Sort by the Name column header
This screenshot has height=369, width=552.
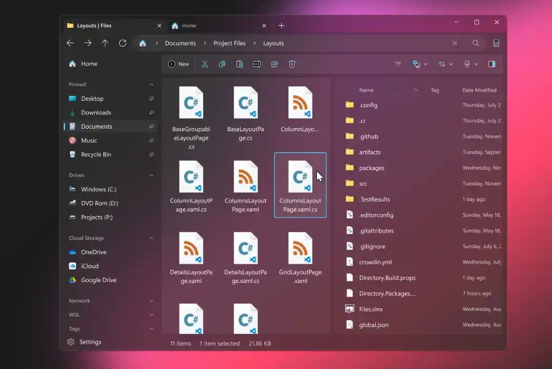pos(366,90)
